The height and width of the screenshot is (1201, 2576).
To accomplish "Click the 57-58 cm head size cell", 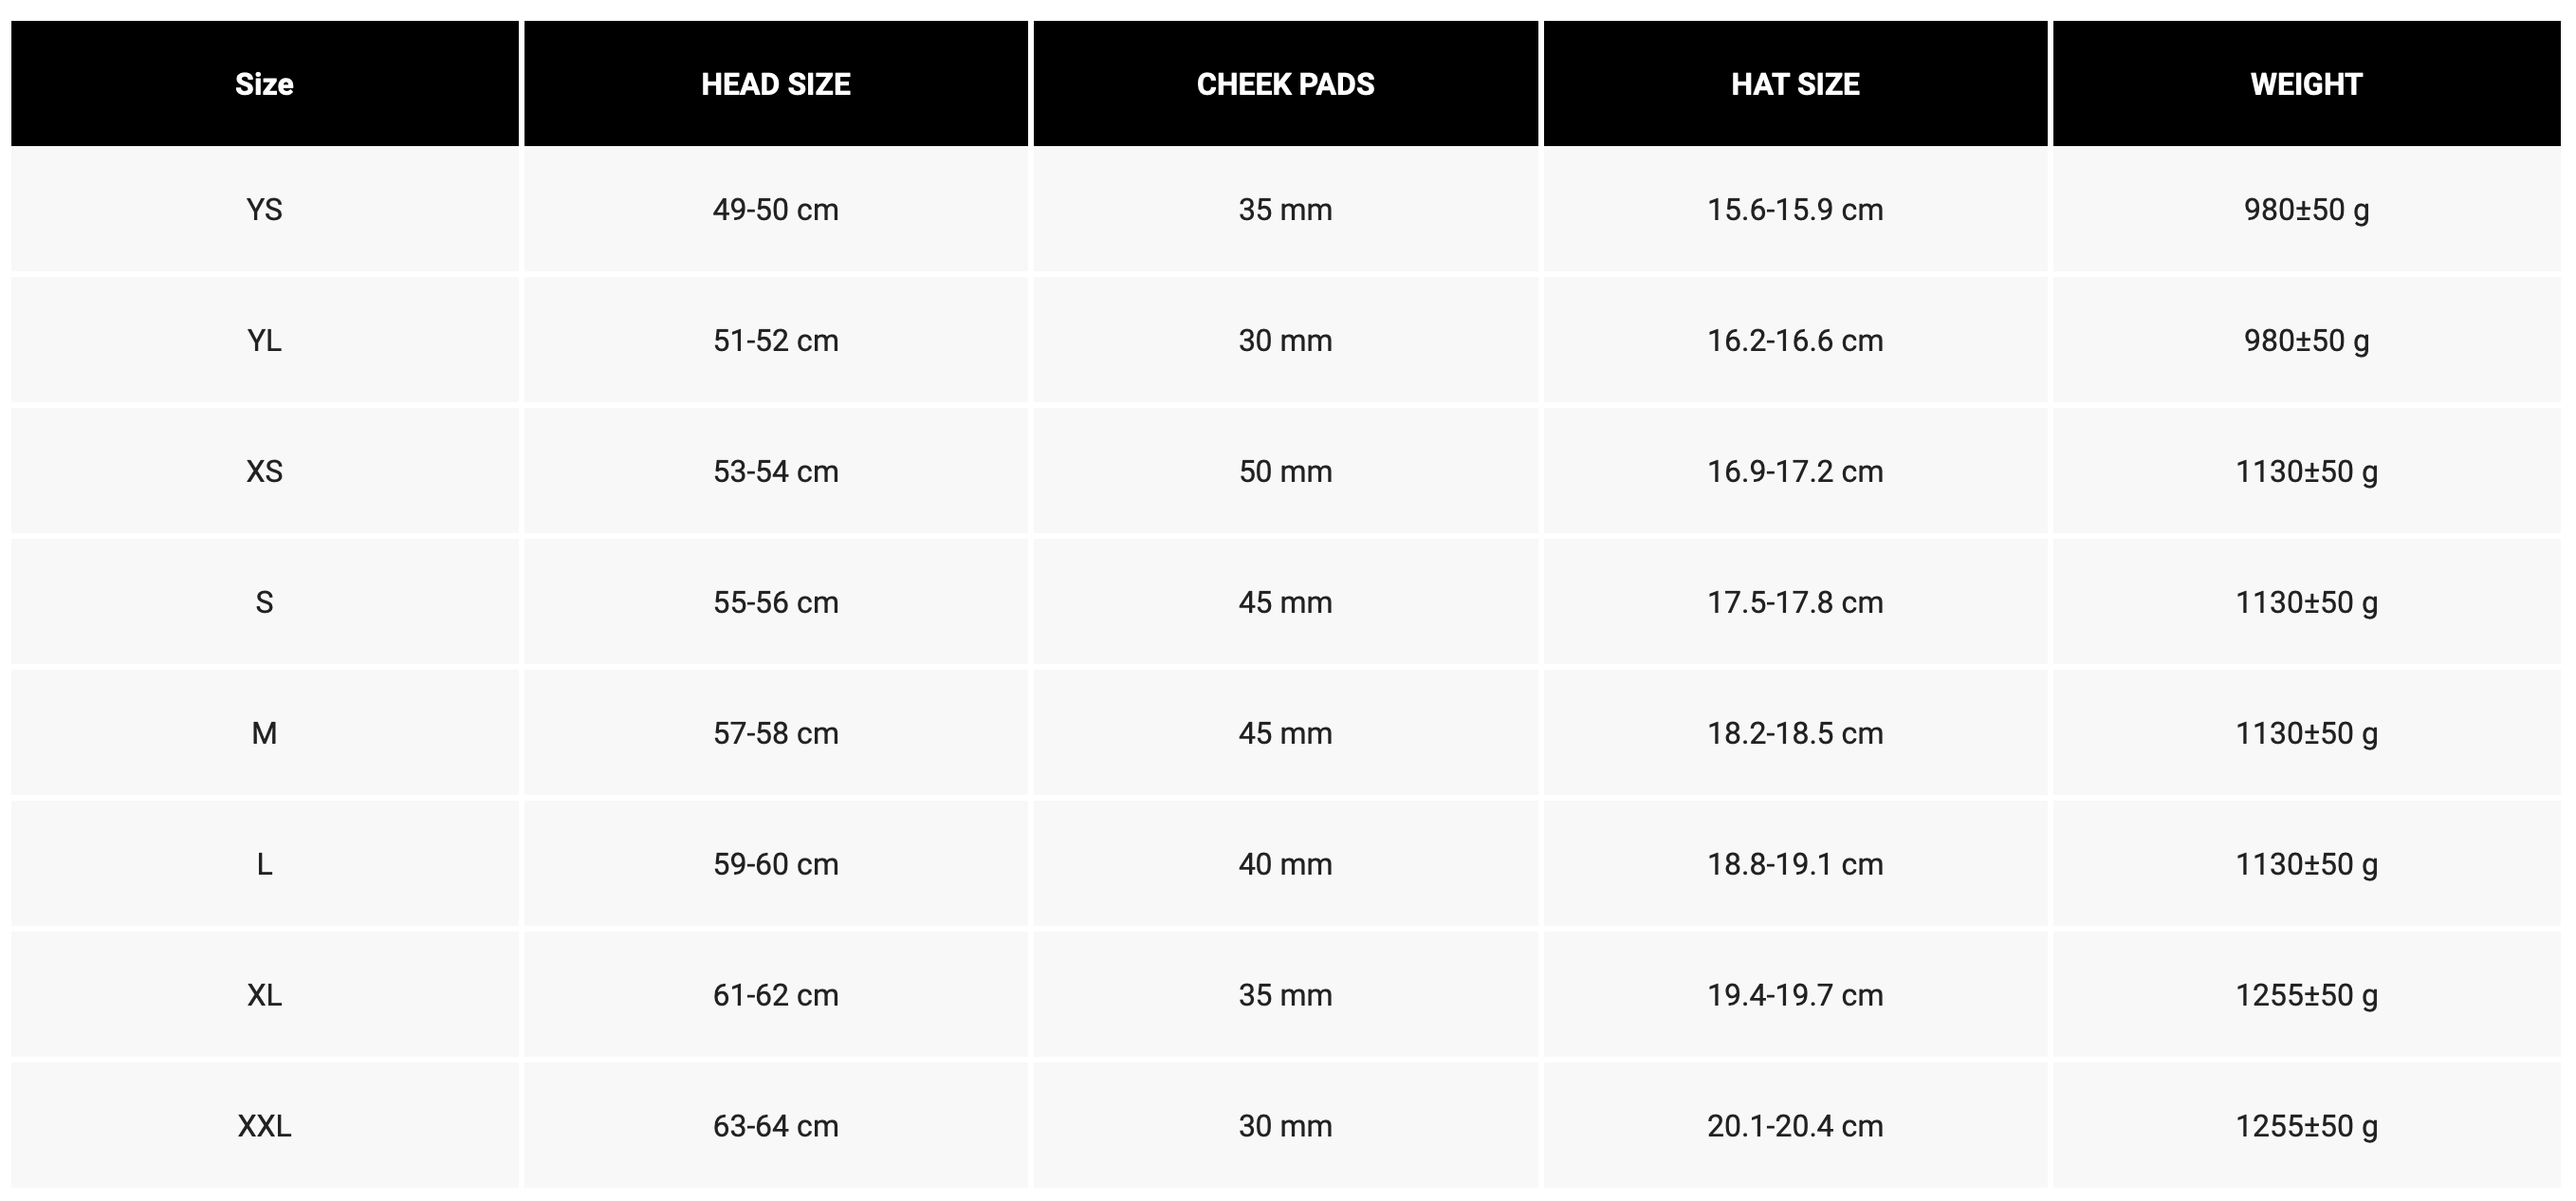I will coord(776,734).
